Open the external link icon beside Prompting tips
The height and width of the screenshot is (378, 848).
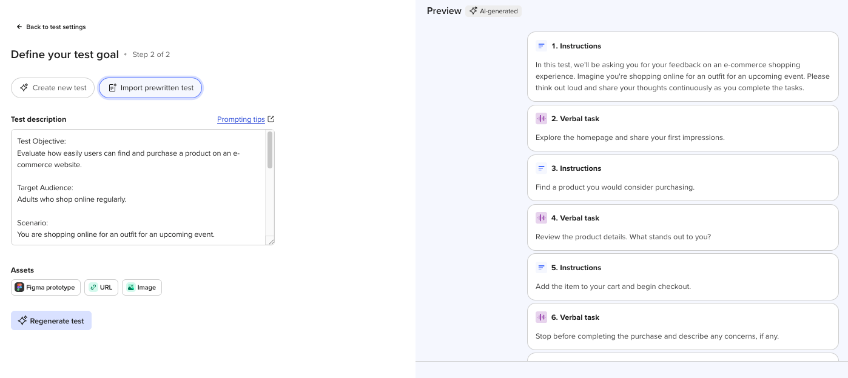click(271, 118)
